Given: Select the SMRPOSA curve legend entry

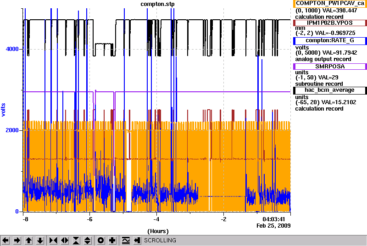Looking at the screenshot, I should [x=330, y=67].
